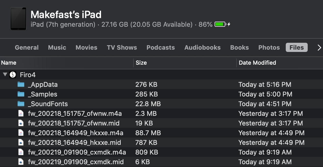Click the fw_200219_091909_cxmdk.m4a audio file icon
323x167 pixels.
click(x=21, y=152)
